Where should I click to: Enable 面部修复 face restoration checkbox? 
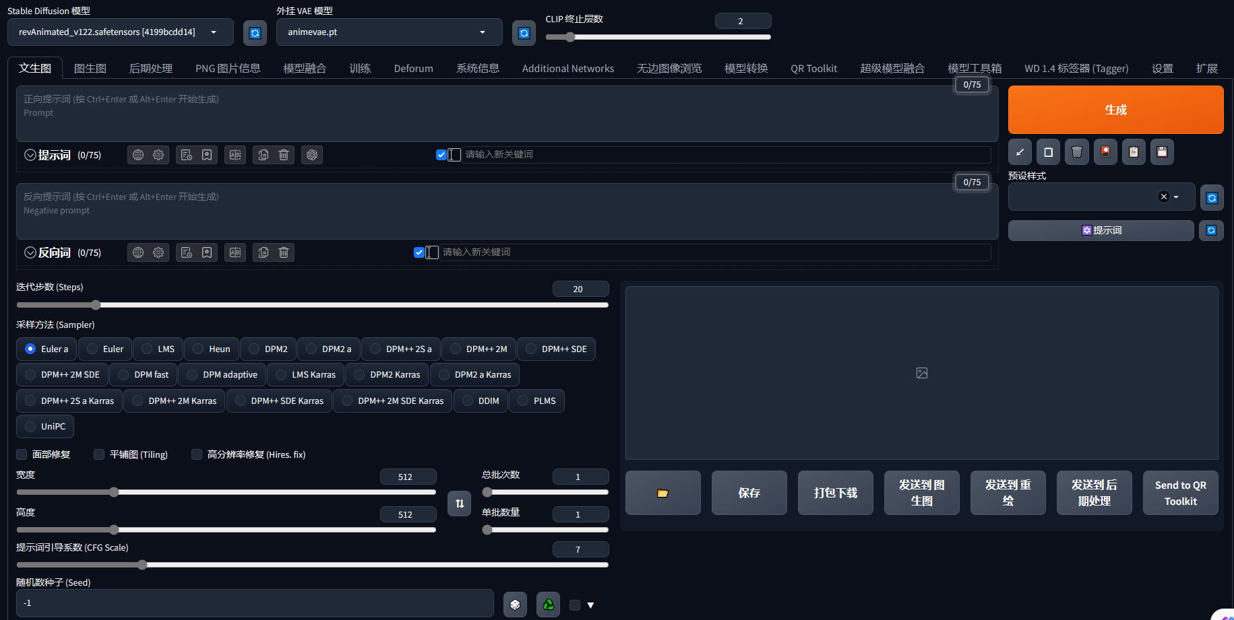coord(22,454)
